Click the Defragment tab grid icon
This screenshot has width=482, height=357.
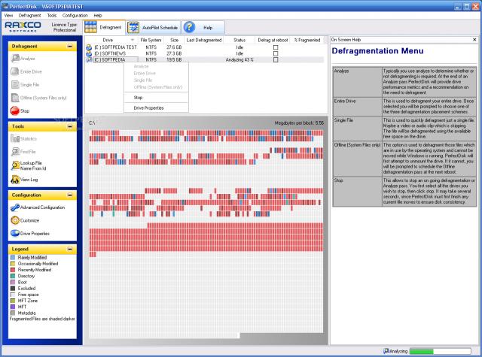coord(90,27)
